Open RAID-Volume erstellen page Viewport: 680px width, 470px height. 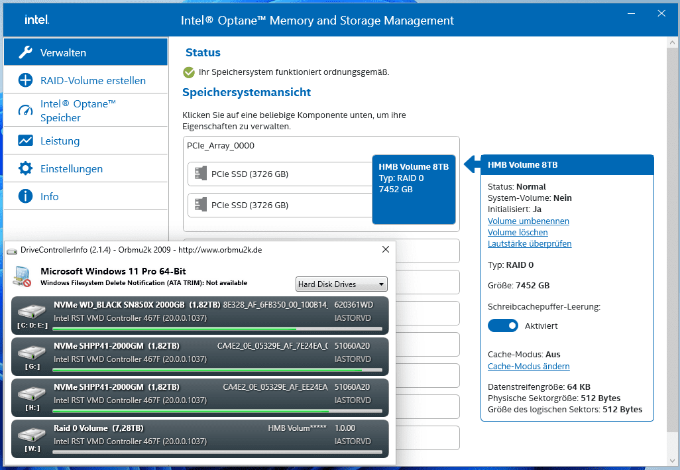(85, 80)
